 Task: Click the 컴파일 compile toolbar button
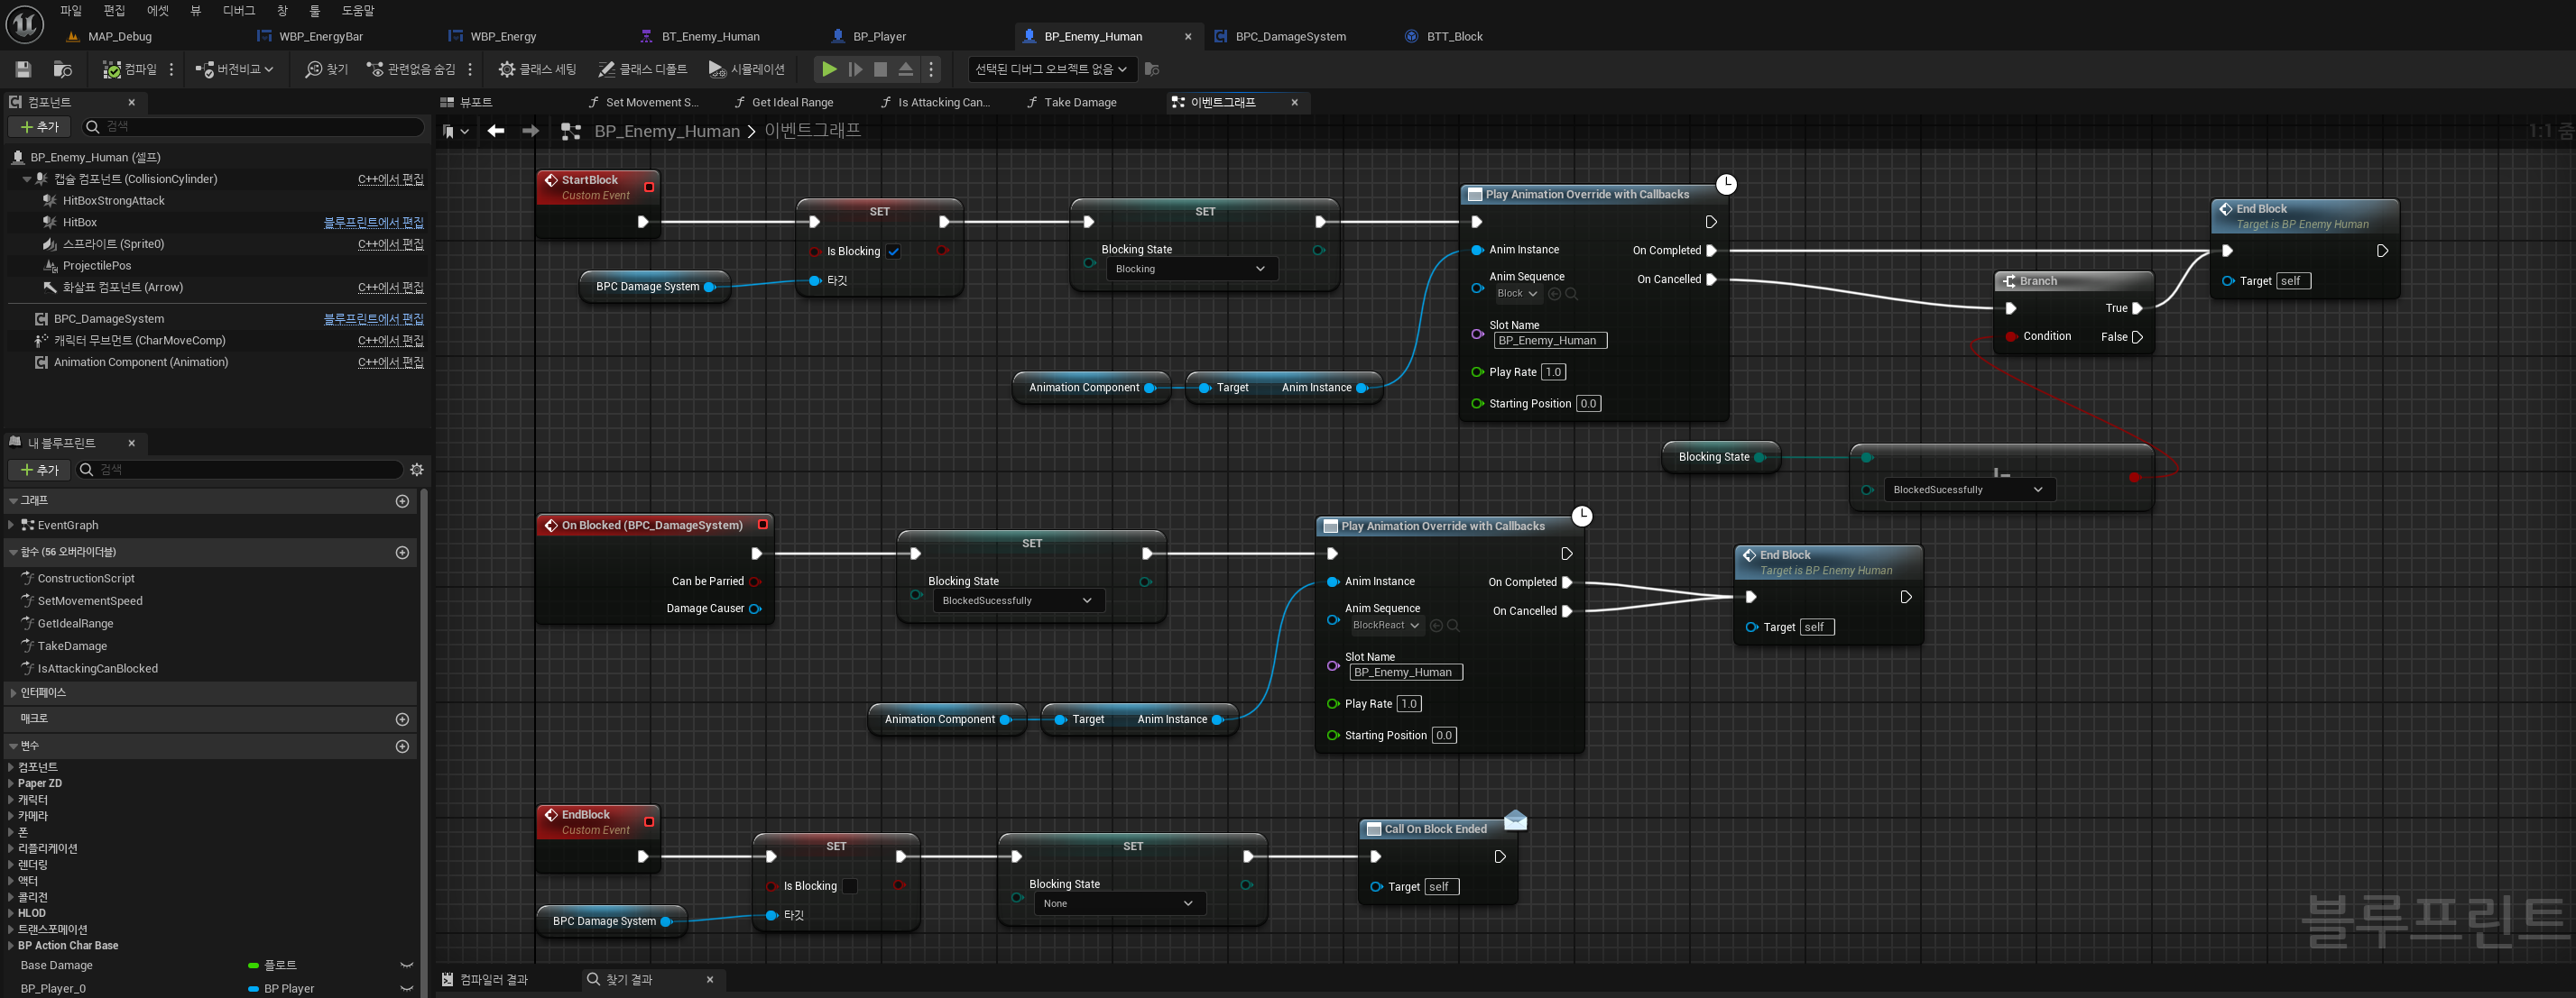(130, 69)
